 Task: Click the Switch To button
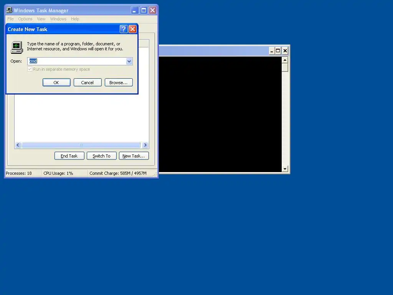click(x=101, y=156)
